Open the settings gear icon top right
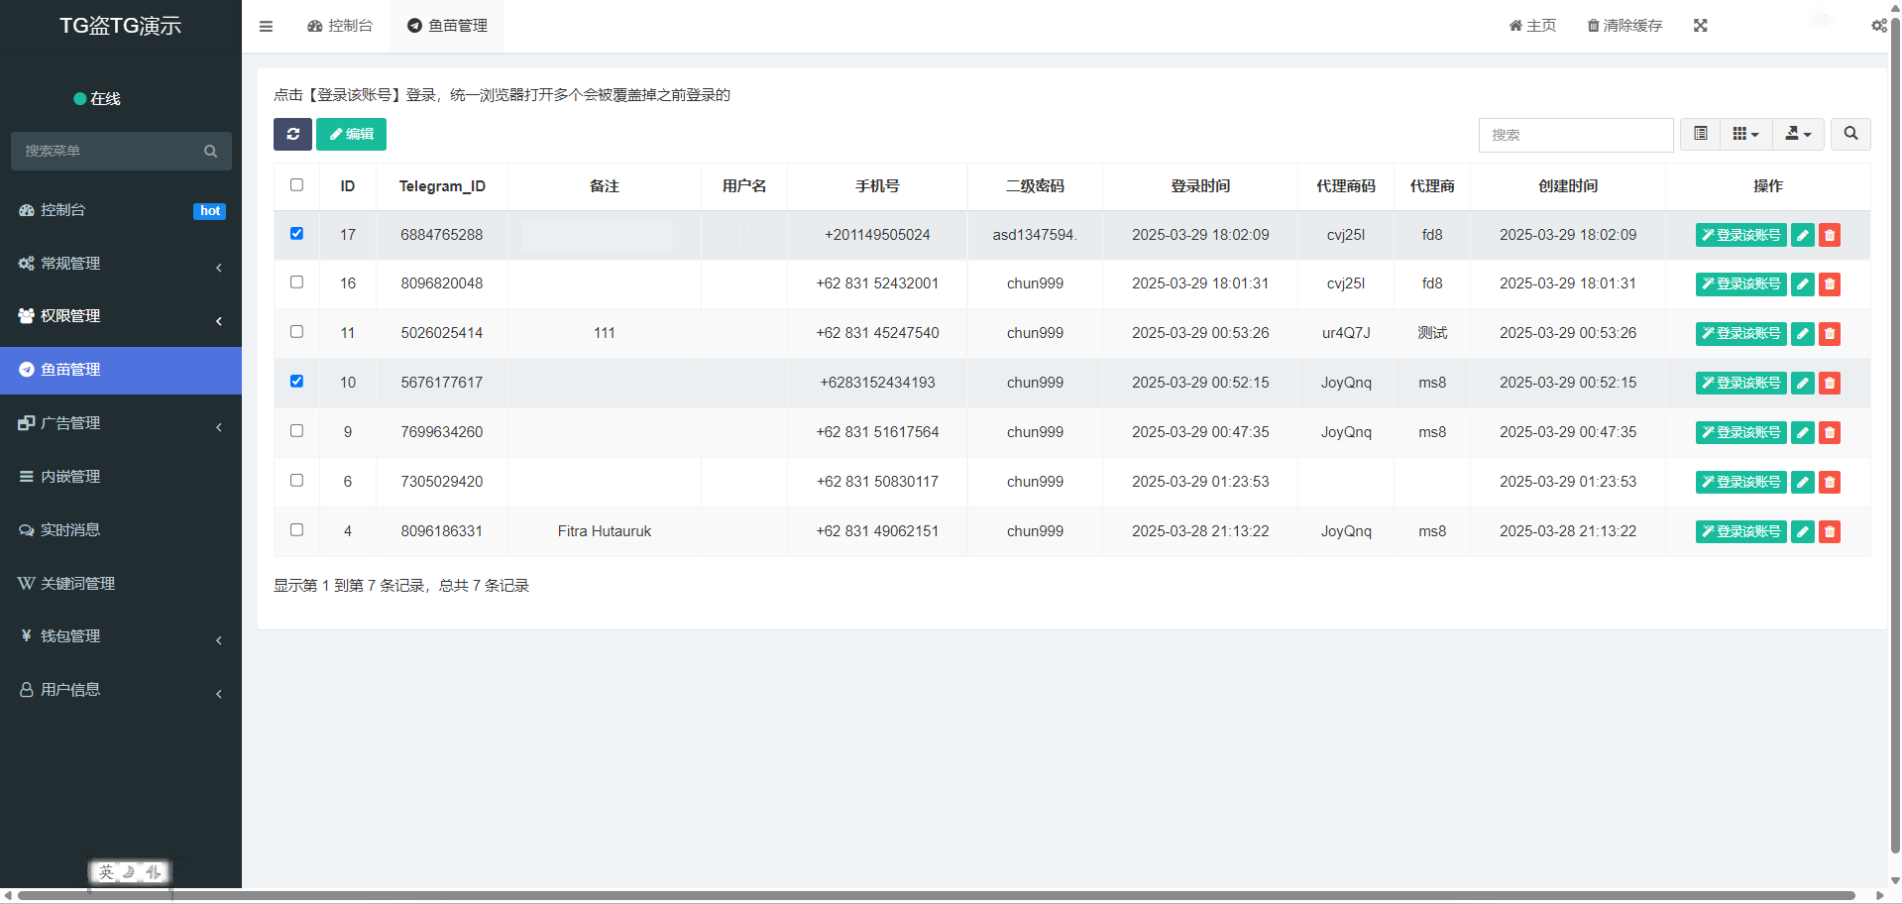 [1879, 25]
